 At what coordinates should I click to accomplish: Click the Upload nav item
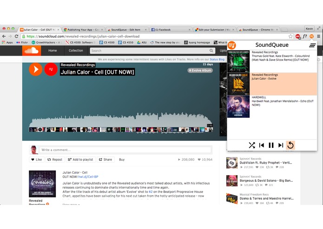[x=223, y=51]
